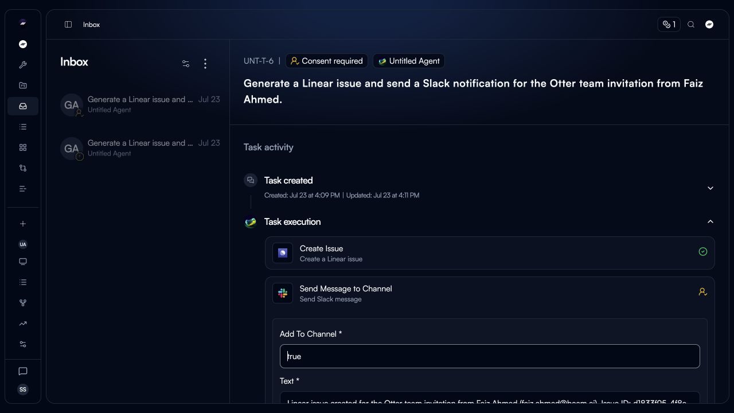Select the UA avatar in sidebar
The width and height of the screenshot is (734, 413).
pos(23,244)
